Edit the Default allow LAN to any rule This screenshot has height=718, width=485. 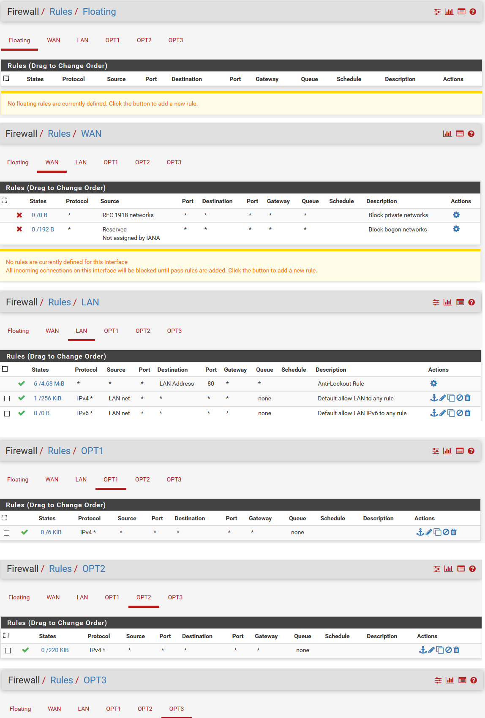click(x=442, y=398)
